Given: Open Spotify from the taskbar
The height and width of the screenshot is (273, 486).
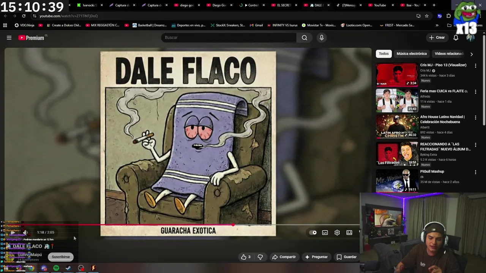Looking at the screenshot, I should click(56, 268).
